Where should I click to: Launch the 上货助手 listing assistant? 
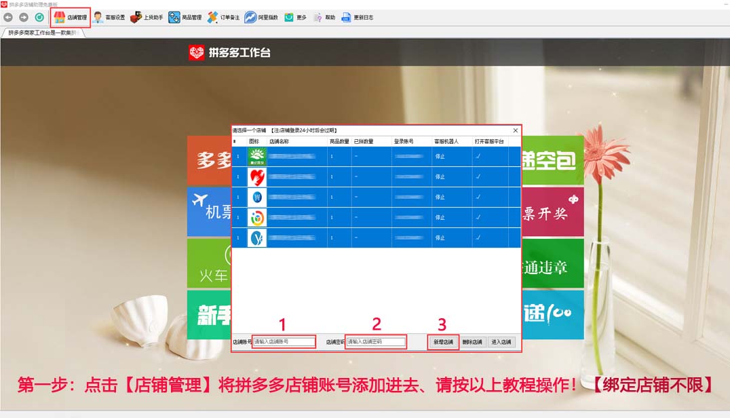[147, 17]
